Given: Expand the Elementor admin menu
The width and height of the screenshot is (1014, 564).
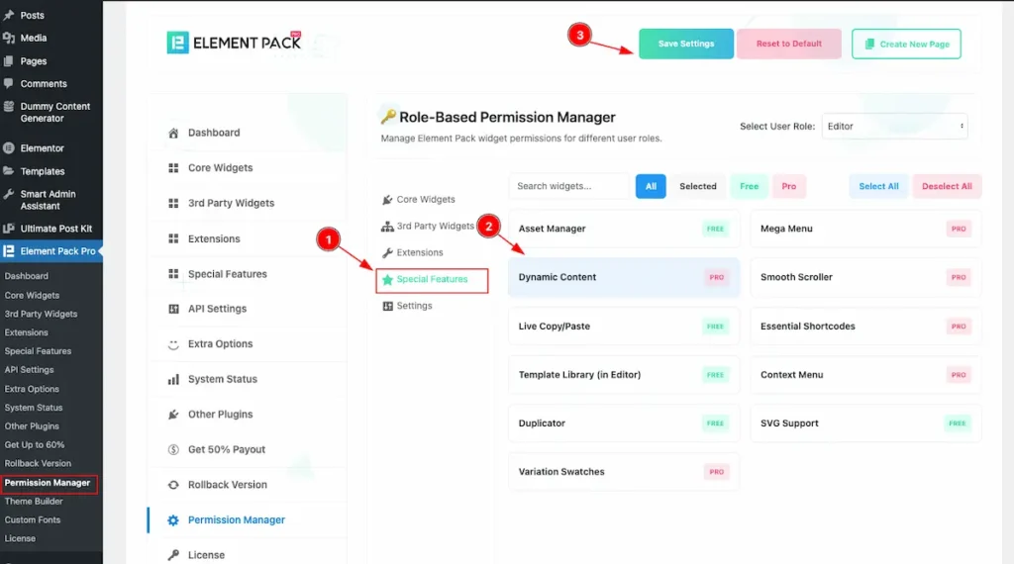Looking at the screenshot, I should (x=43, y=148).
